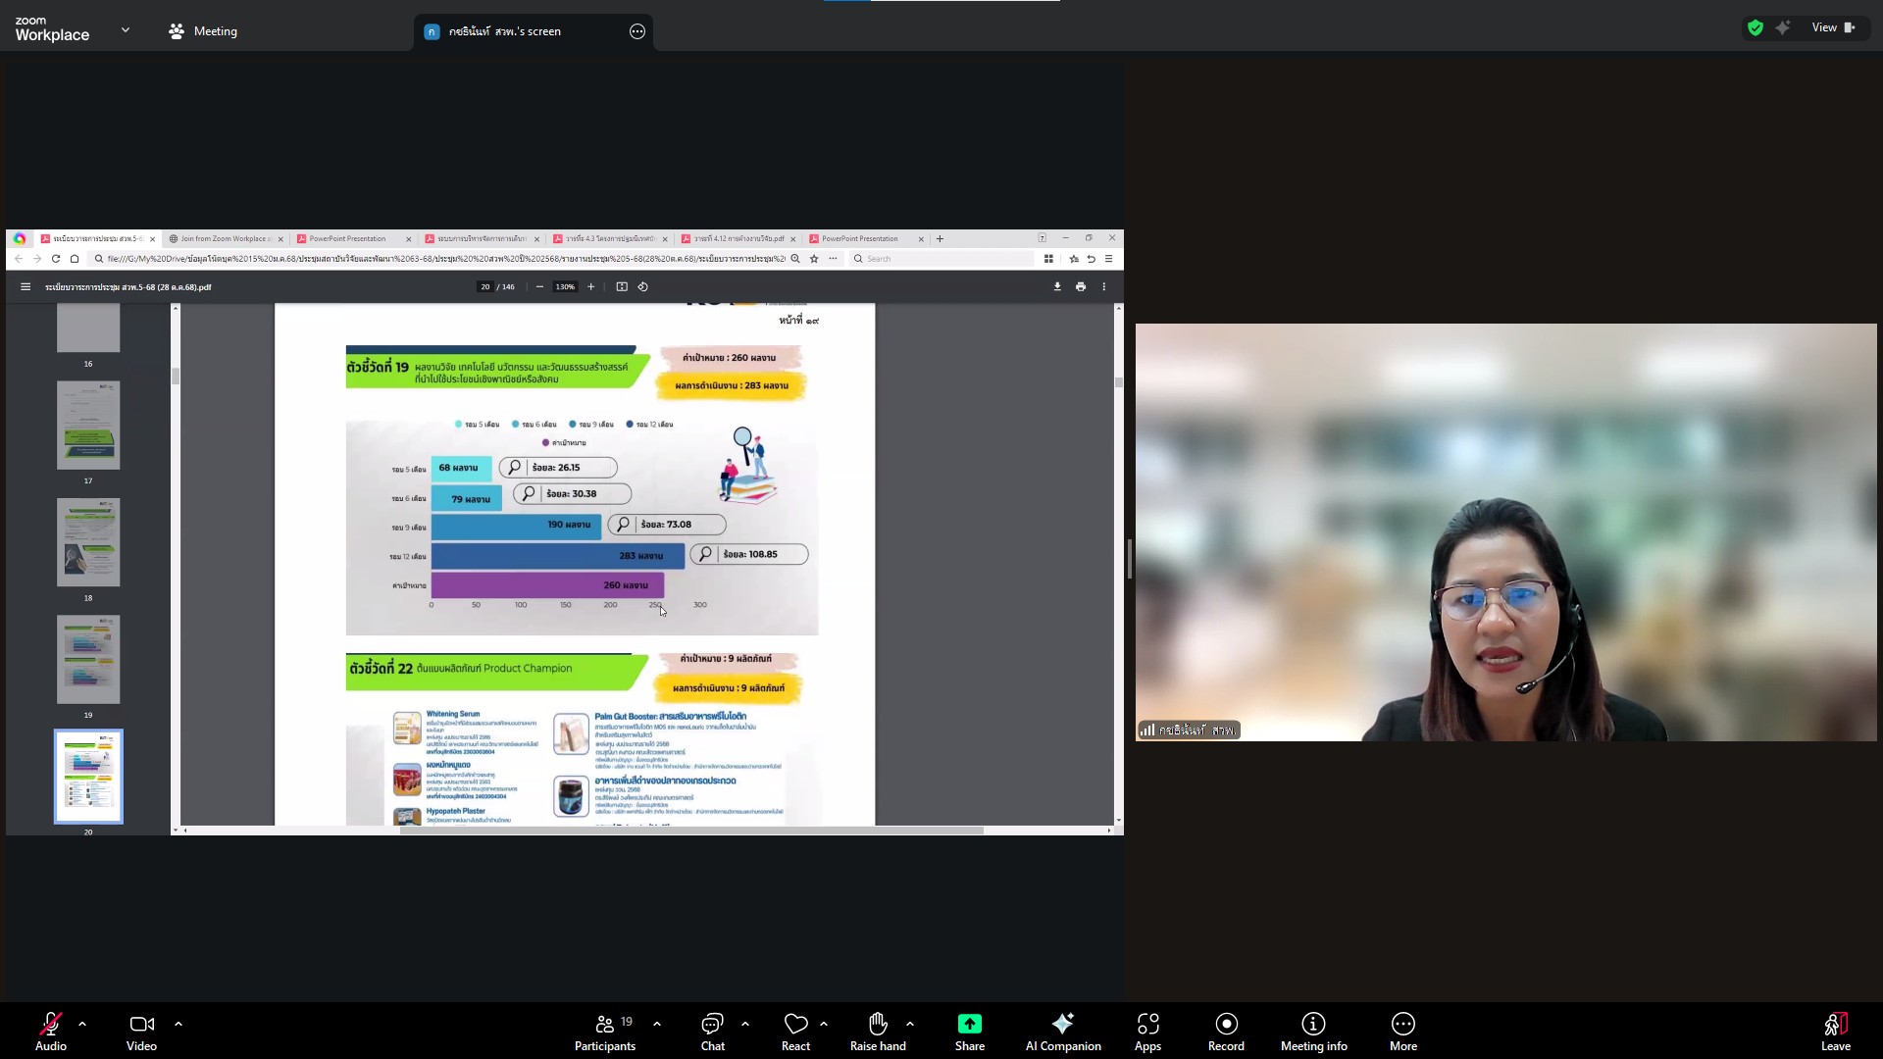The width and height of the screenshot is (1883, 1059).
Task: Expand the Video options arrow
Action: click(178, 1024)
